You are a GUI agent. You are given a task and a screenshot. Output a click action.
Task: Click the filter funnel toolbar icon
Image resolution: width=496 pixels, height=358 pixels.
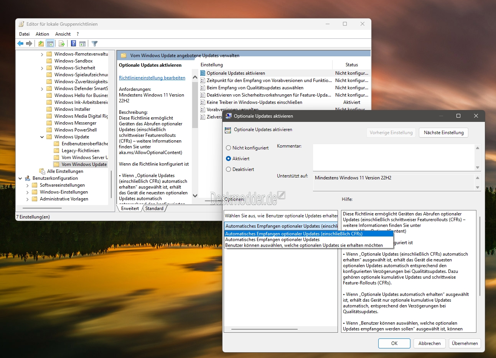95,44
